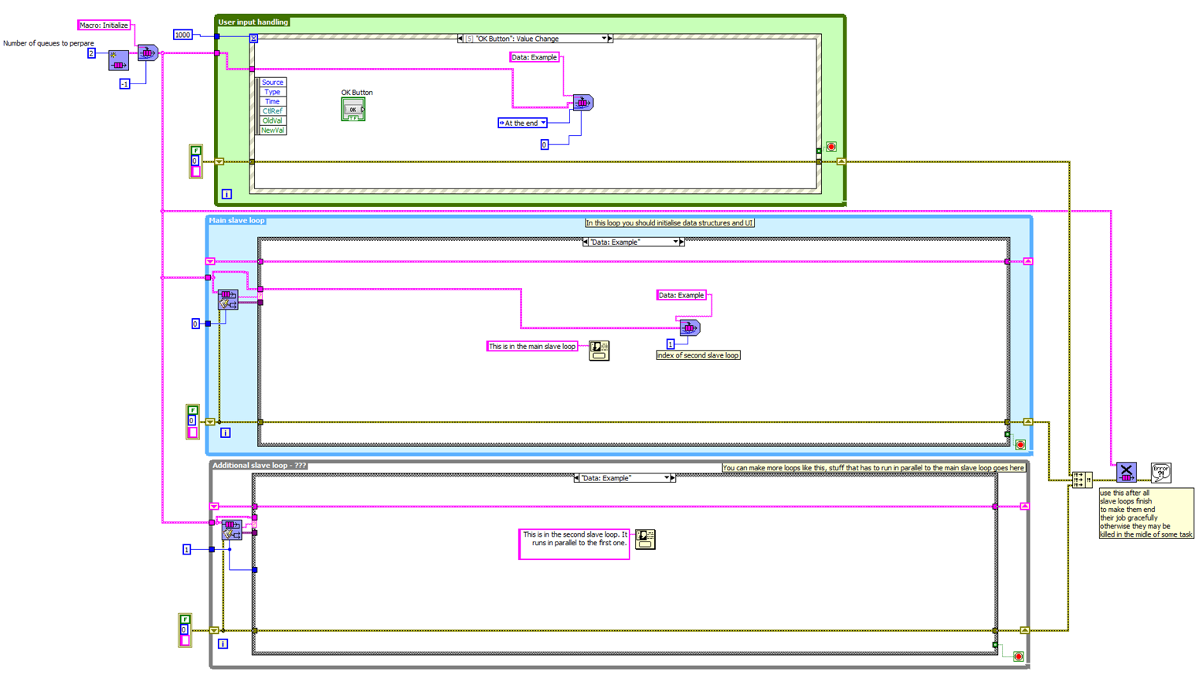This screenshot has height=685, width=1195.
Task: Click the Dequeue Element function in Main slave loop
Action: click(x=228, y=300)
